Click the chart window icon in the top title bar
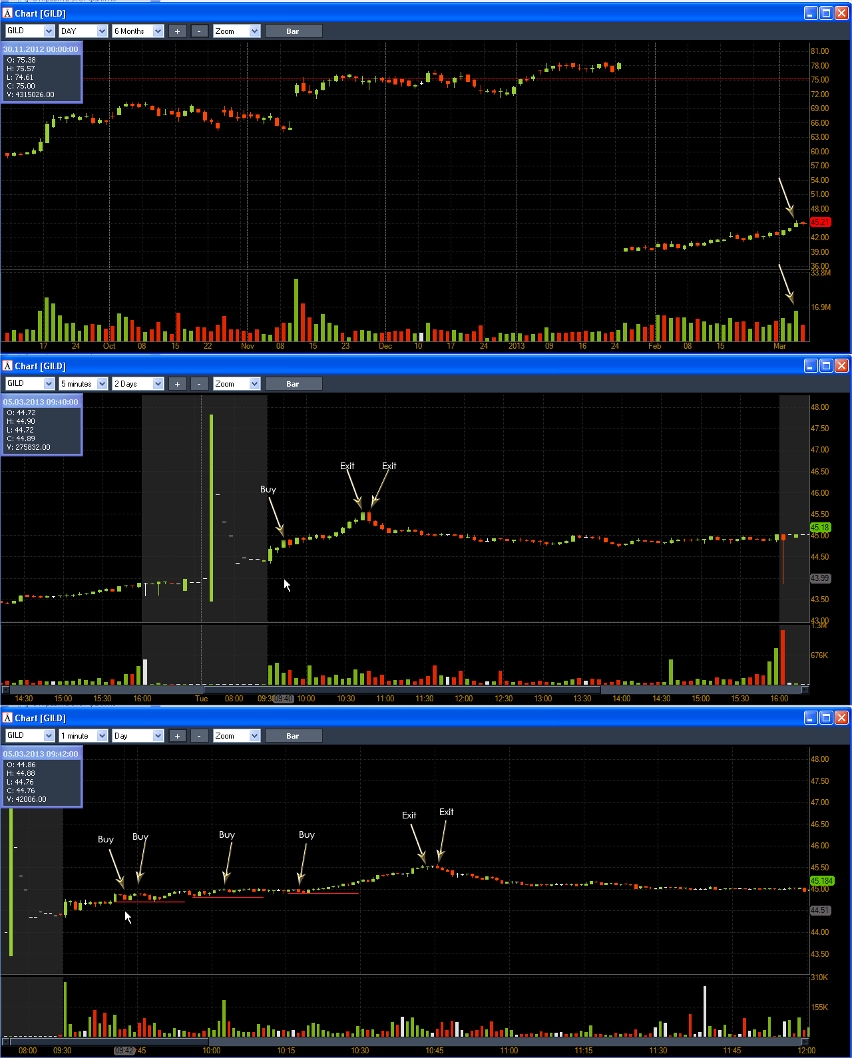 coord(8,13)
